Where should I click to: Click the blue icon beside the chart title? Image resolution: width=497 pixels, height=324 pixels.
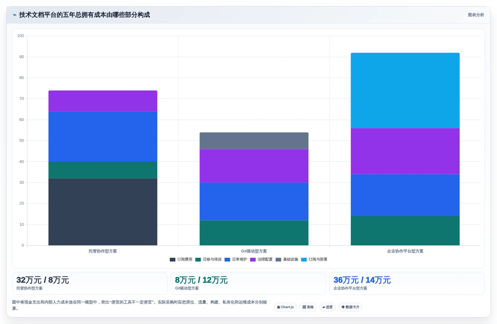[x=15, y=15]
